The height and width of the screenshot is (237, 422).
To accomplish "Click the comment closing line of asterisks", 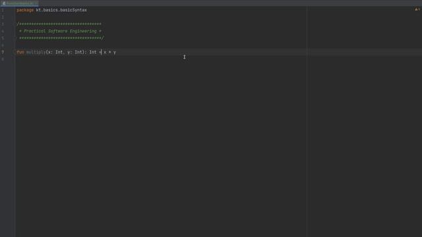I will tap(61, 38).
